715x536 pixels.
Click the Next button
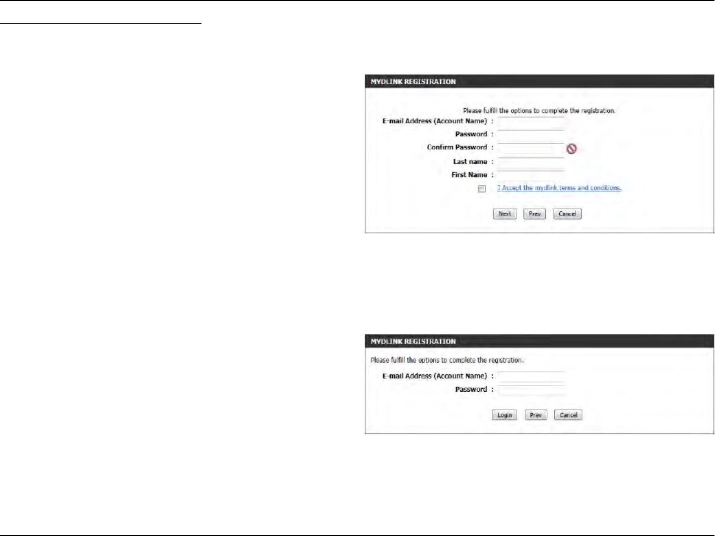pos(505,214)
